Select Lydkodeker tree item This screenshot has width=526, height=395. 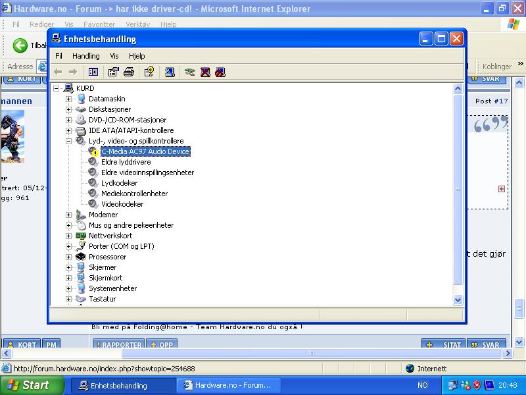pos(120,183)
